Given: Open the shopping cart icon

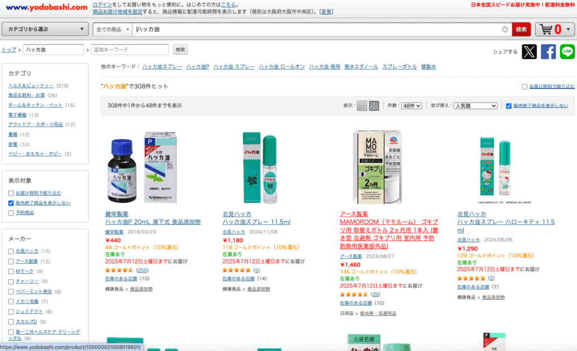Looking at the screenshot, I should tap(547, 29).
